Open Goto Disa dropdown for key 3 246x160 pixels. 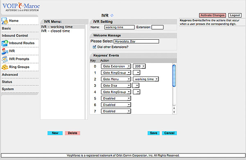tap(116, 86)
